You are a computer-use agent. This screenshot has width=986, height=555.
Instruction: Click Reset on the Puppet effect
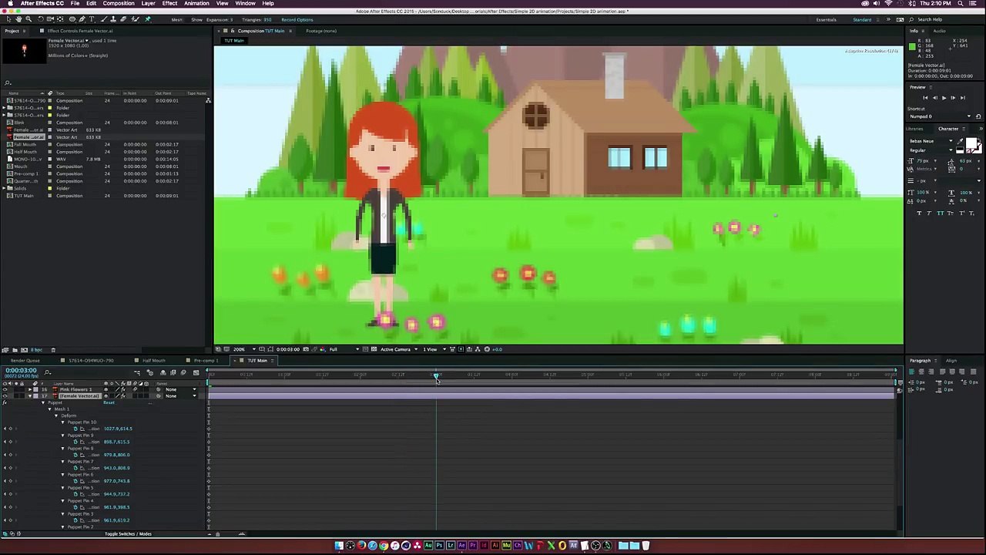[109, 402]
